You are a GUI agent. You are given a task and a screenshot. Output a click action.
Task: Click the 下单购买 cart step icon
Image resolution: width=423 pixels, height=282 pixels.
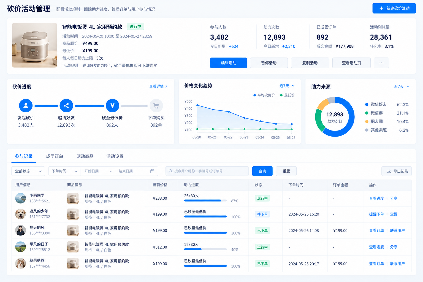tap(156, 105)
